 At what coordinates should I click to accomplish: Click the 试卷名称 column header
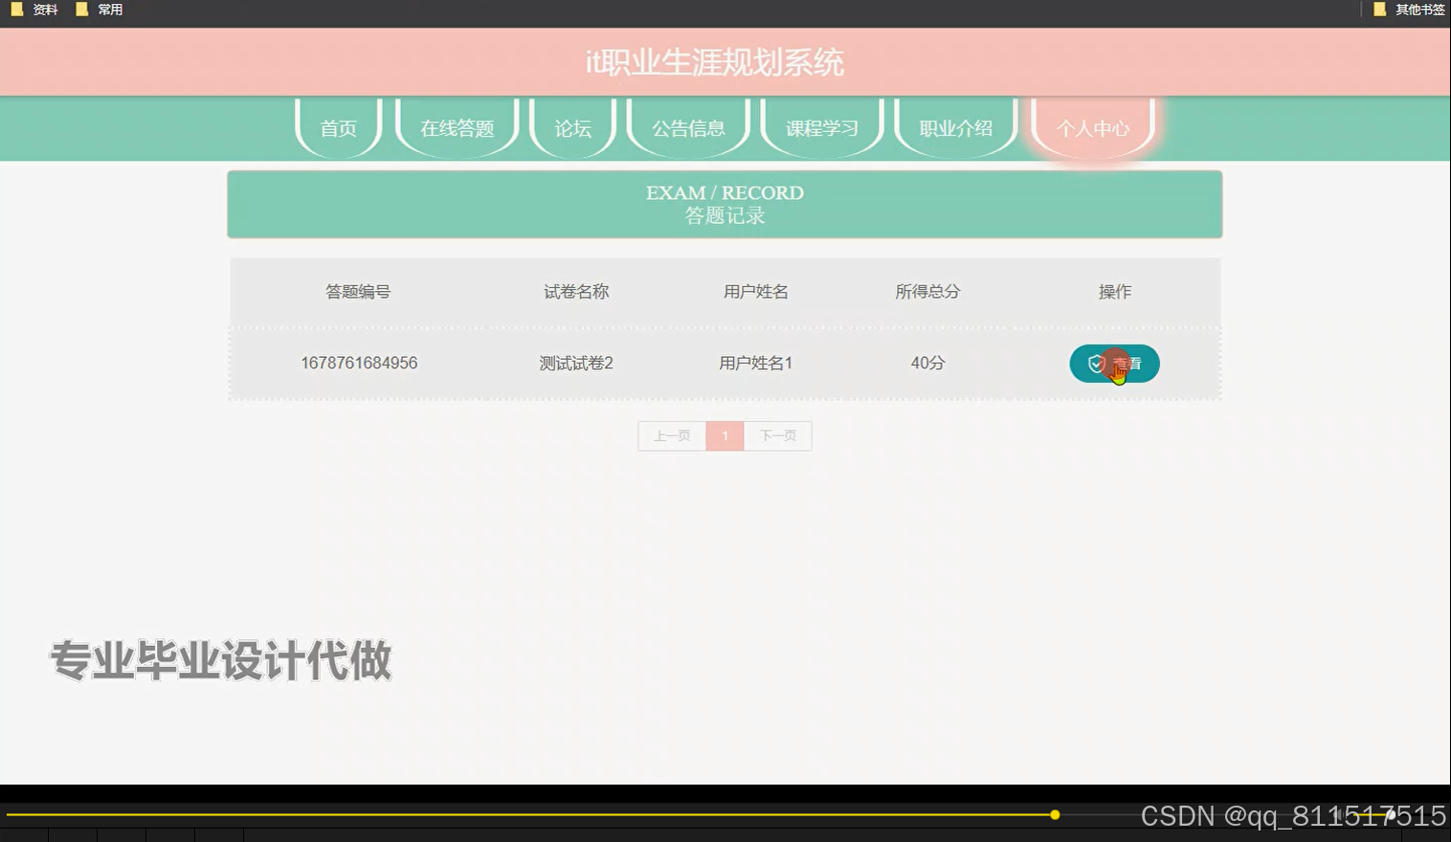tap(576, 292)
